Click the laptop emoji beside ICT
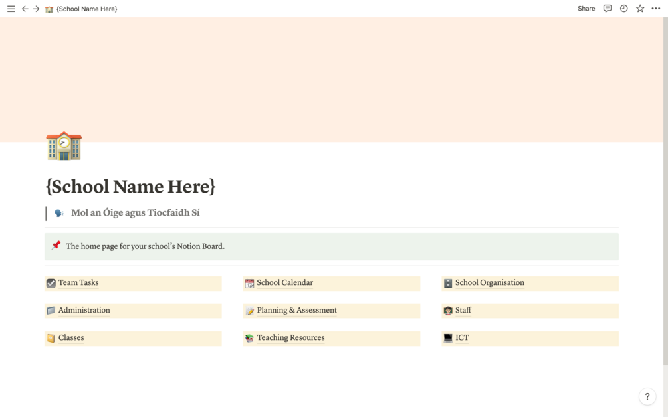The image size is (668, 417). click(x=447, y=337)
